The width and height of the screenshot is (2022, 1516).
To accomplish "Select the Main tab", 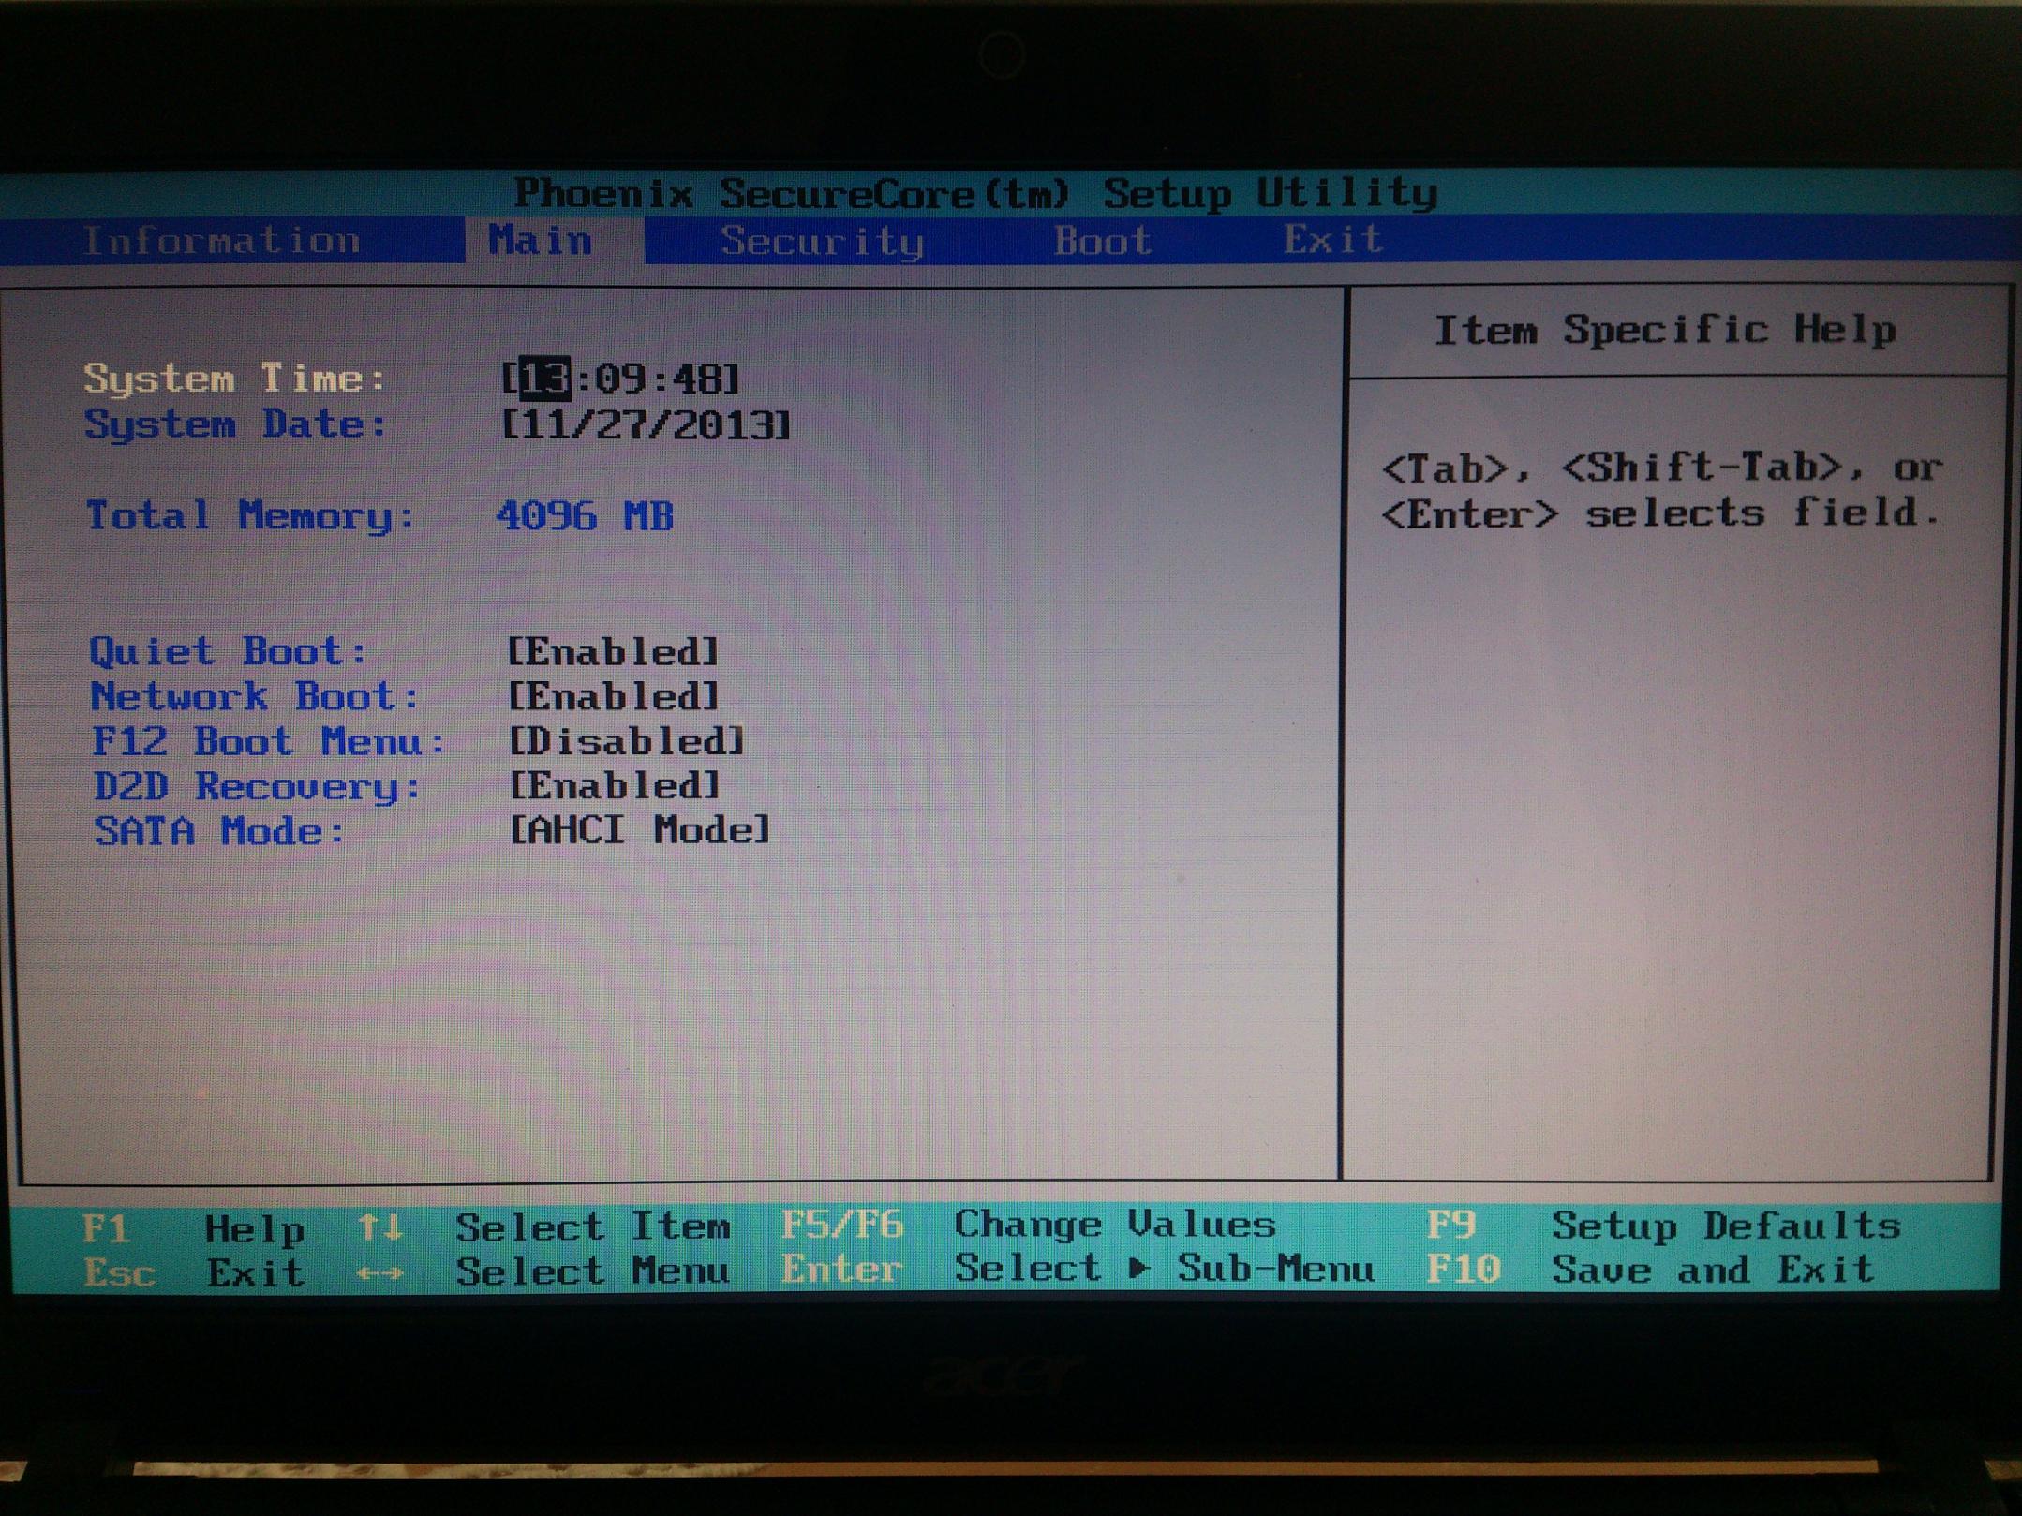I will (x=541, y=241).
